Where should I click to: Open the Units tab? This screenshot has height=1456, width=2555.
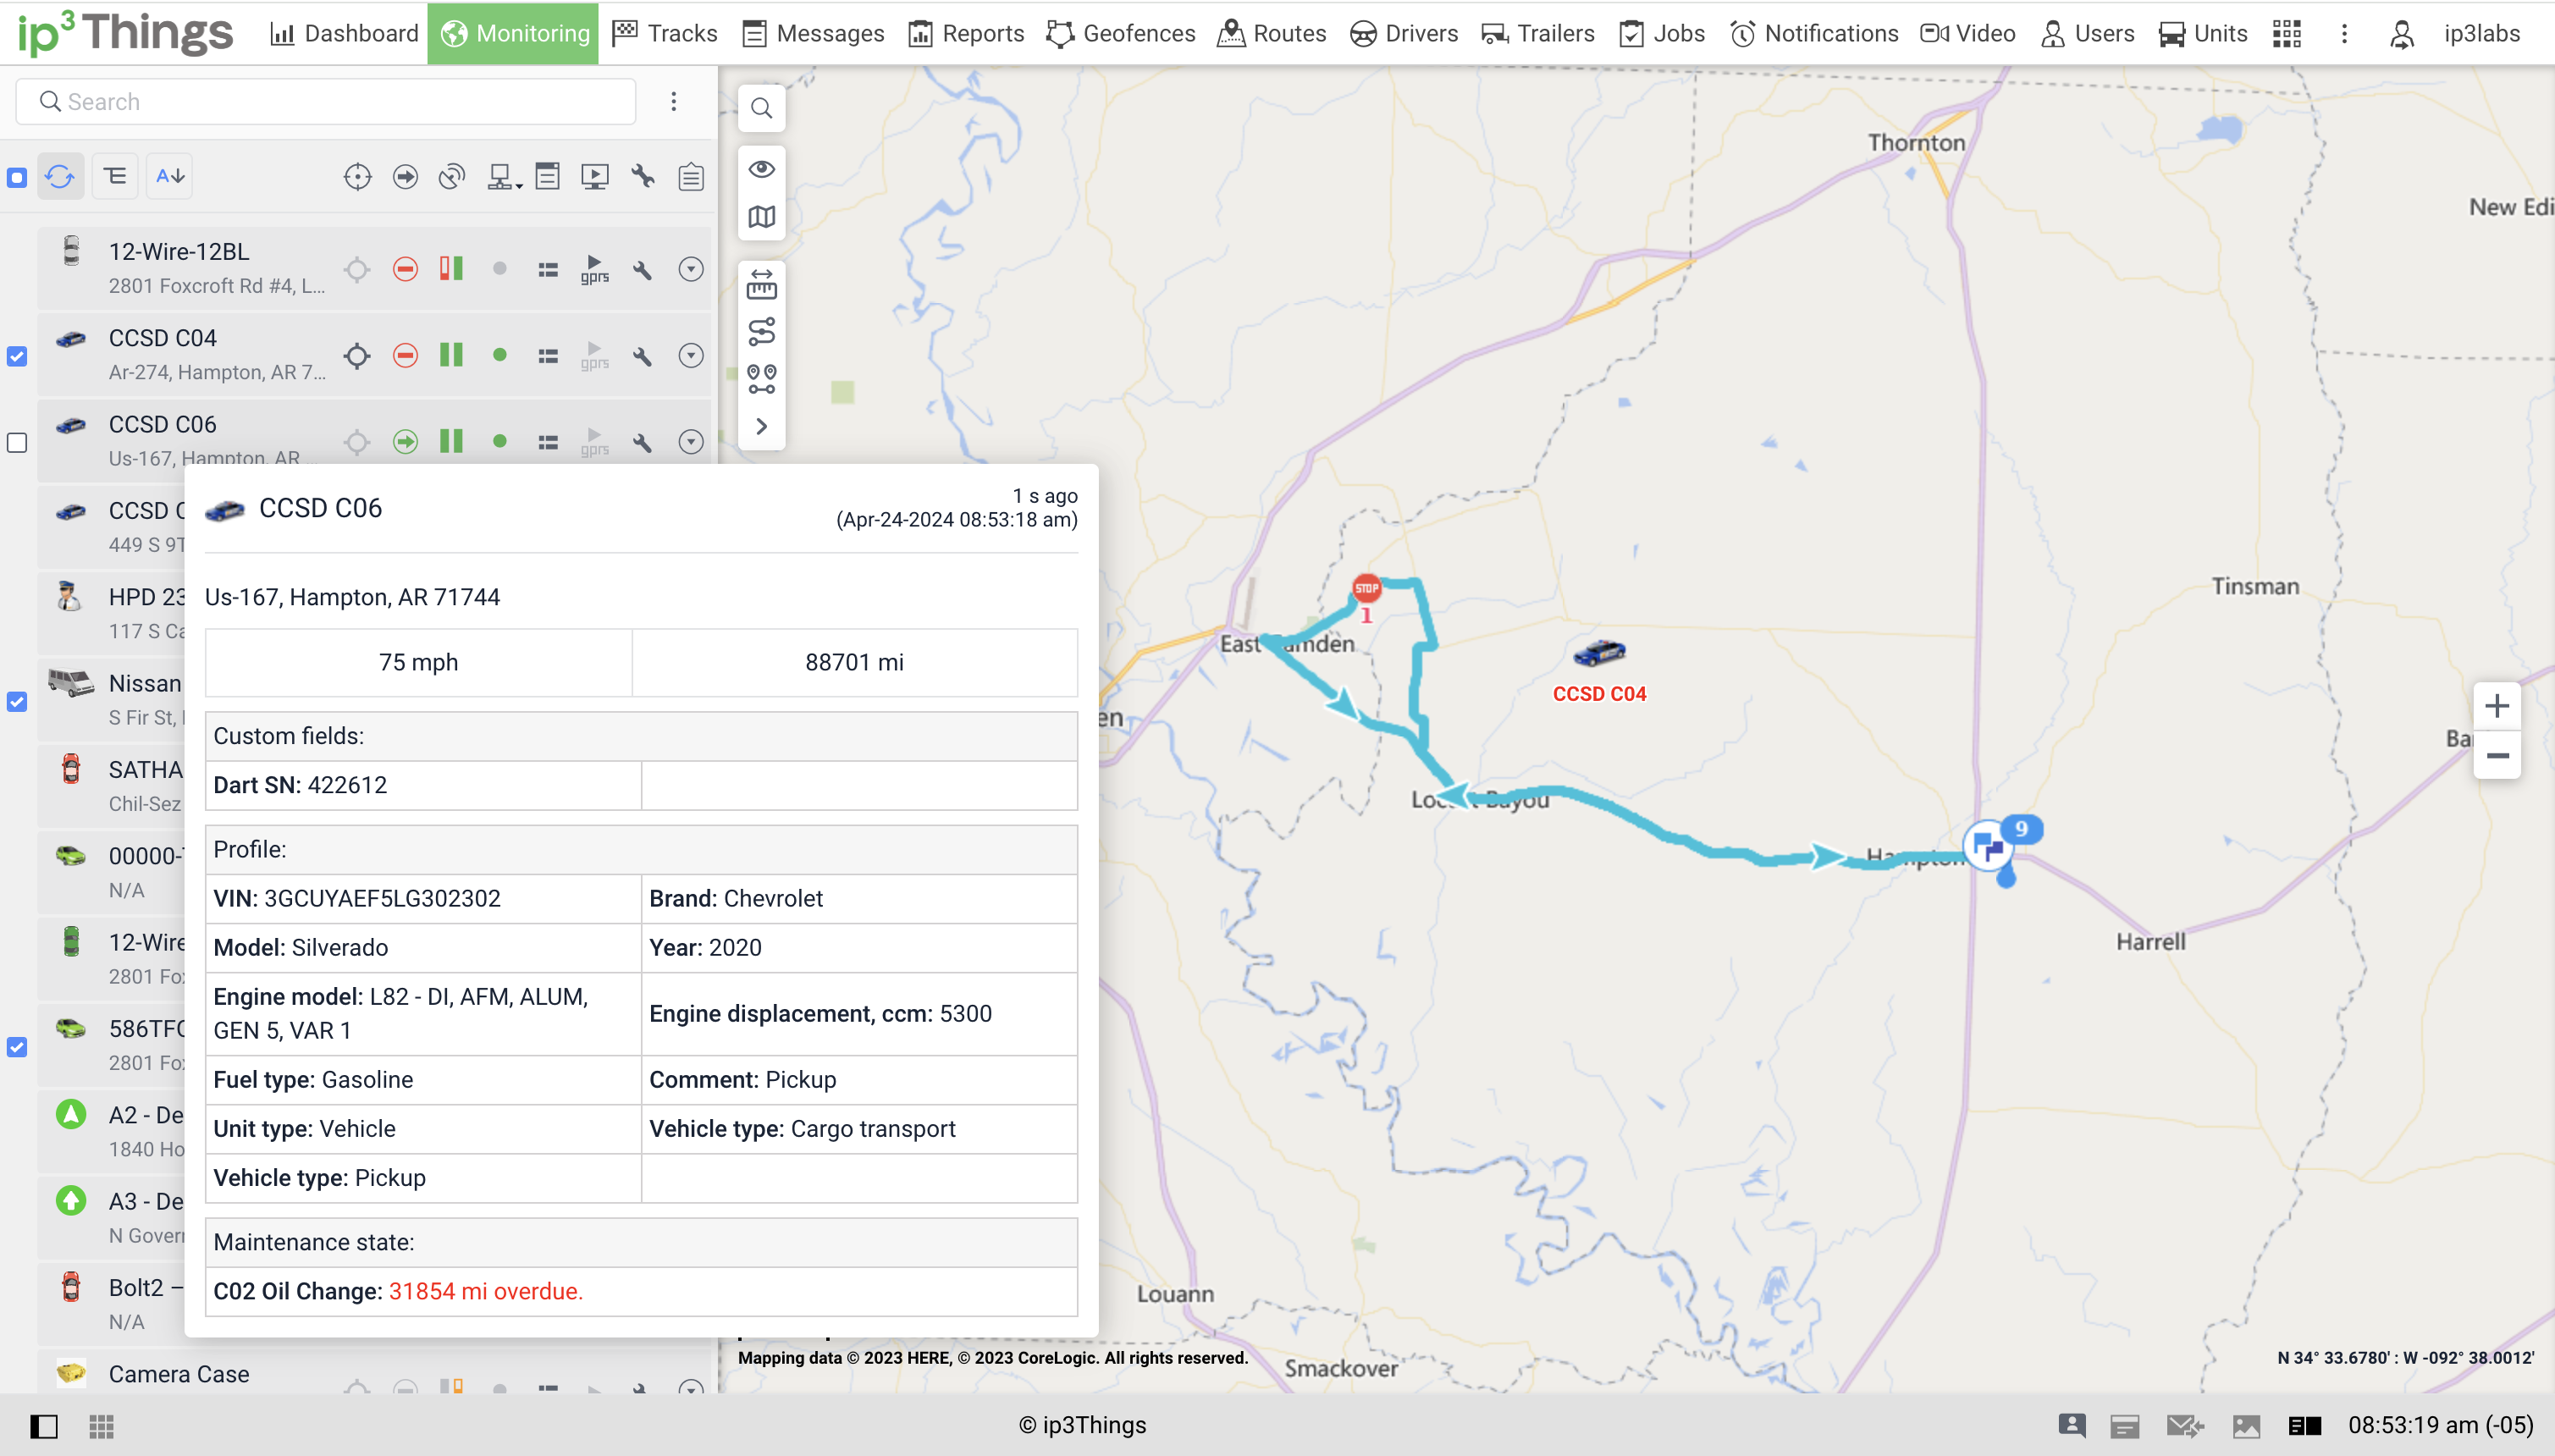point(2203,33)
